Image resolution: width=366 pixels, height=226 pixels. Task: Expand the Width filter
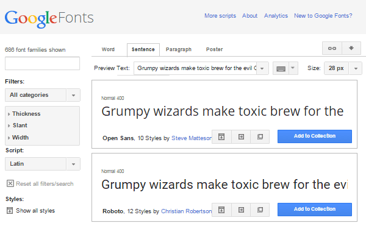click(x=18, y=138)
